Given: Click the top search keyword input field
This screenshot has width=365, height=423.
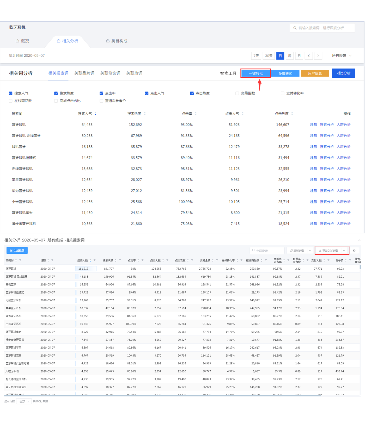Looking at the screenshot, I should coord(322,28).
